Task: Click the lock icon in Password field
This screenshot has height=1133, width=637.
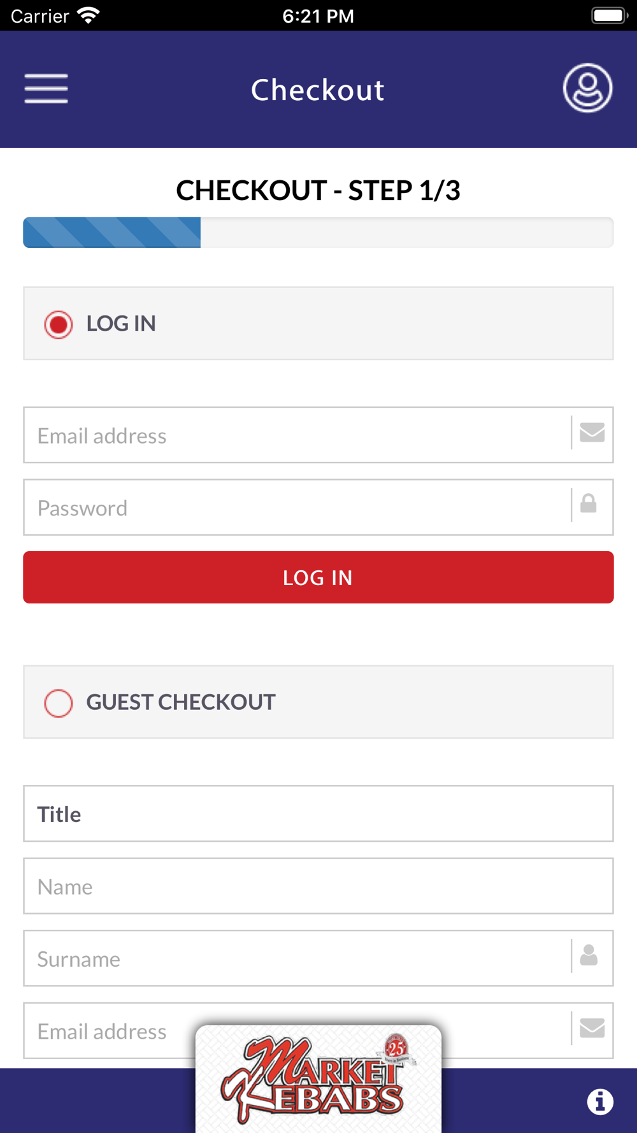Action: (589, 504)
